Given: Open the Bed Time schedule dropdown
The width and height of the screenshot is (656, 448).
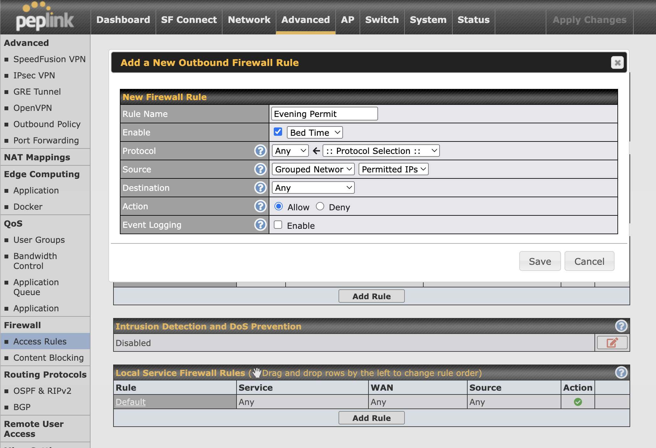Looking at the screenshot, I should click(x=314, y=132).
